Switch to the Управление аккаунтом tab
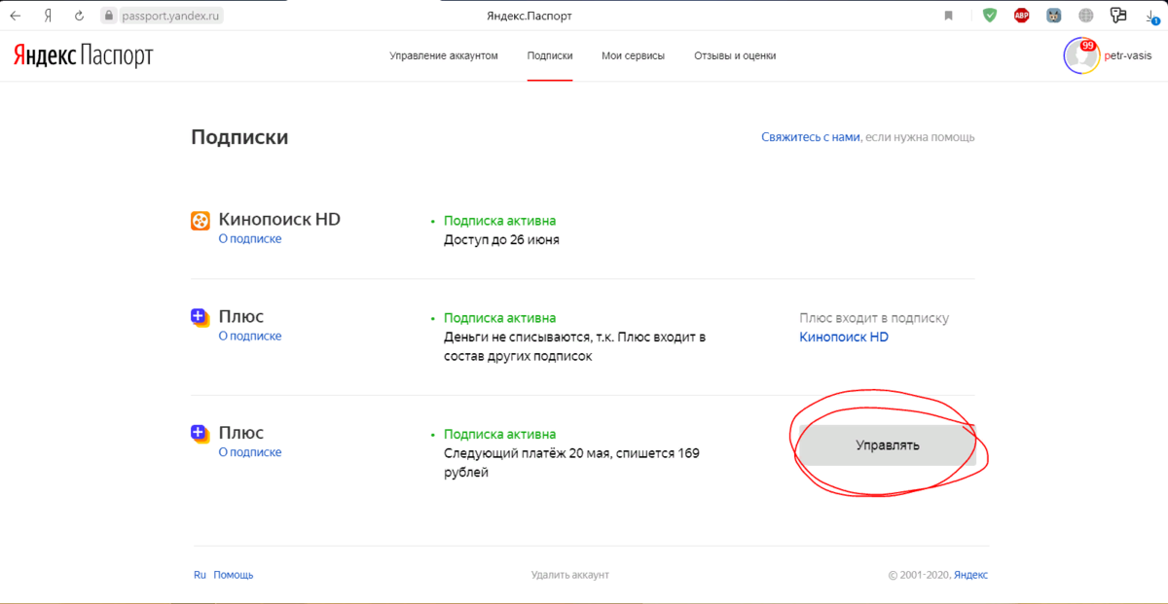This screenshot has height=604, width=1168. tap(444, 56)
